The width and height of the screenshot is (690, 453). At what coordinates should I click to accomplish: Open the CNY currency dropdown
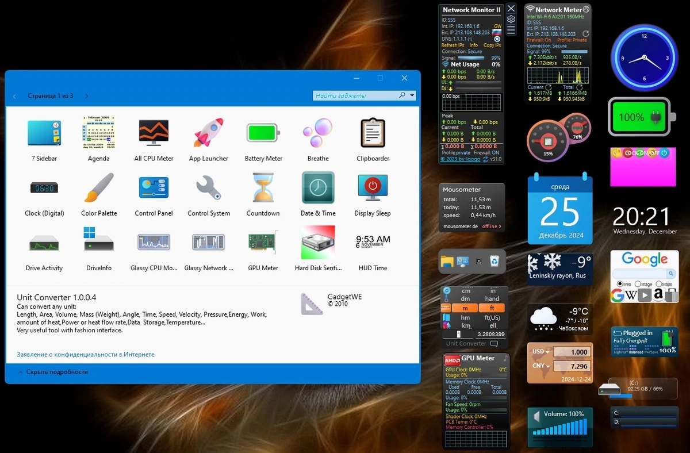point(541,366)
